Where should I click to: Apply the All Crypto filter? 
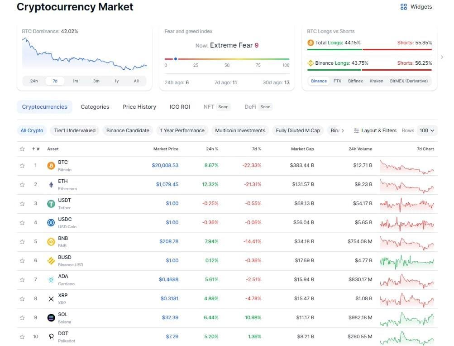coord(32,131)
